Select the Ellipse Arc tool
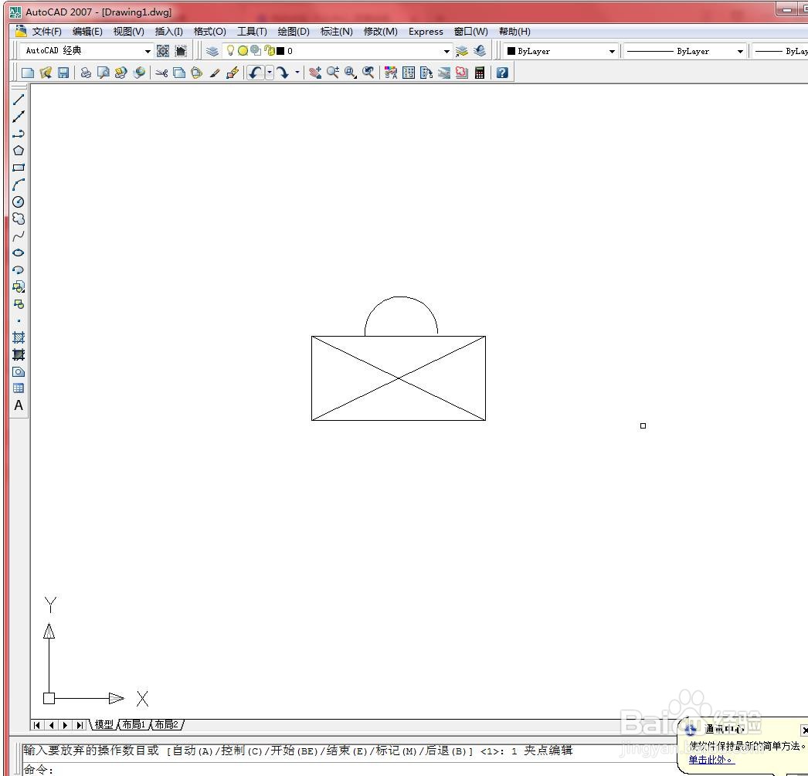This screenshot has height=776, width=808. click(x=19, y=269)
